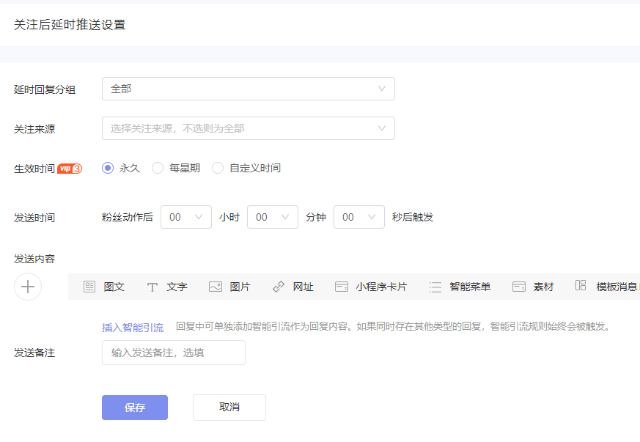Image resolution: width=640 pixels, height=442 pixels.
Task: Click the 延时回复分组 label
Action: [x=45, y=89]
